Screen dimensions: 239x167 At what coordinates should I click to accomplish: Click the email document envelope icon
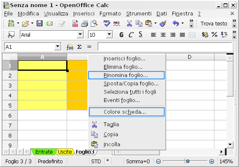coord(50,23)
